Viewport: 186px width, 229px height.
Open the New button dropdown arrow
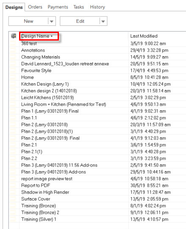[x=52, y=21]
